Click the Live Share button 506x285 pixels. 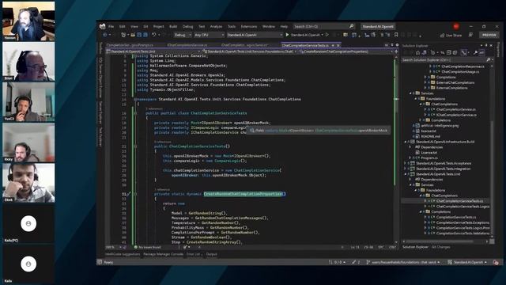[451, 35]
